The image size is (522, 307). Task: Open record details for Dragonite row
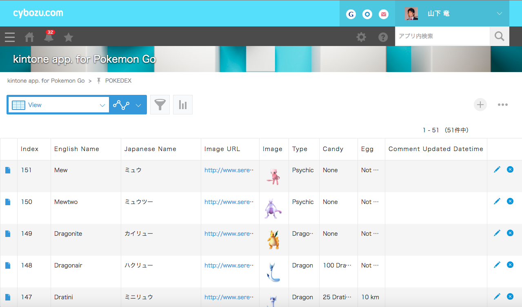click(x=8, y=234)
